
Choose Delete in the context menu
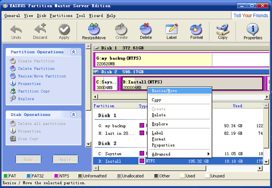pos(180,115)
